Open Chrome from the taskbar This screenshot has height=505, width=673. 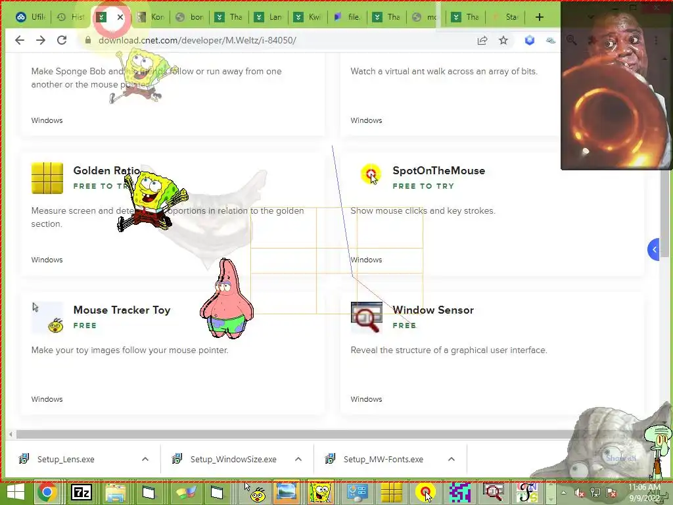tap(47, 493)
